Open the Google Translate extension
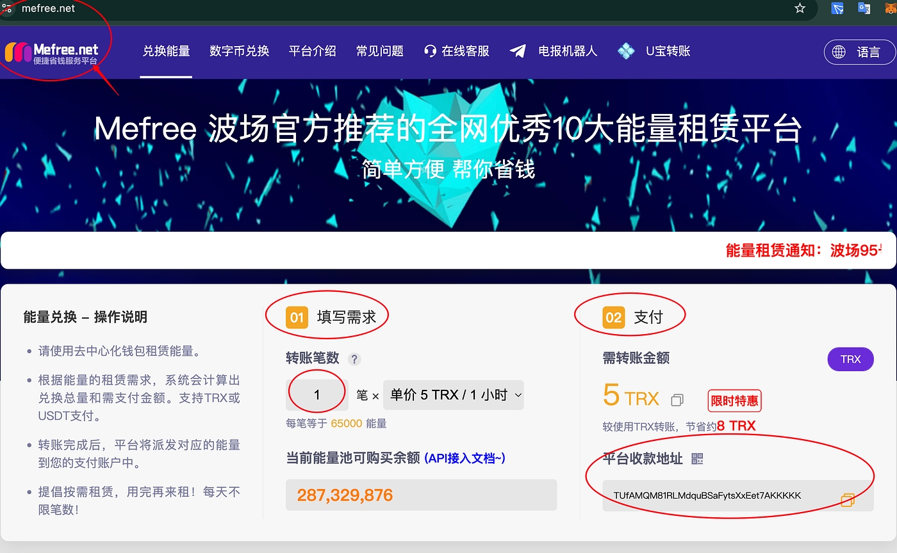 (x=864, y=8)
